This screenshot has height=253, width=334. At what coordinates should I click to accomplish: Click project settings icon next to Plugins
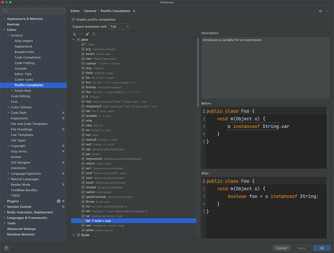63,201
